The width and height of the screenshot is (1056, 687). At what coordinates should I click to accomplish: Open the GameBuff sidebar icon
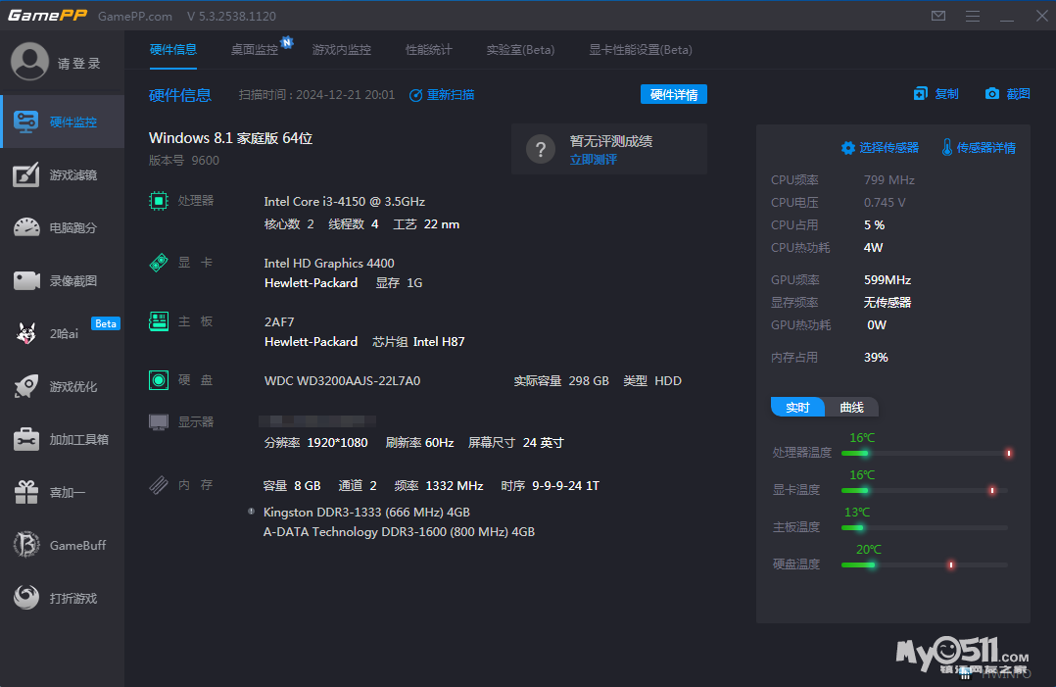(26, 545)
